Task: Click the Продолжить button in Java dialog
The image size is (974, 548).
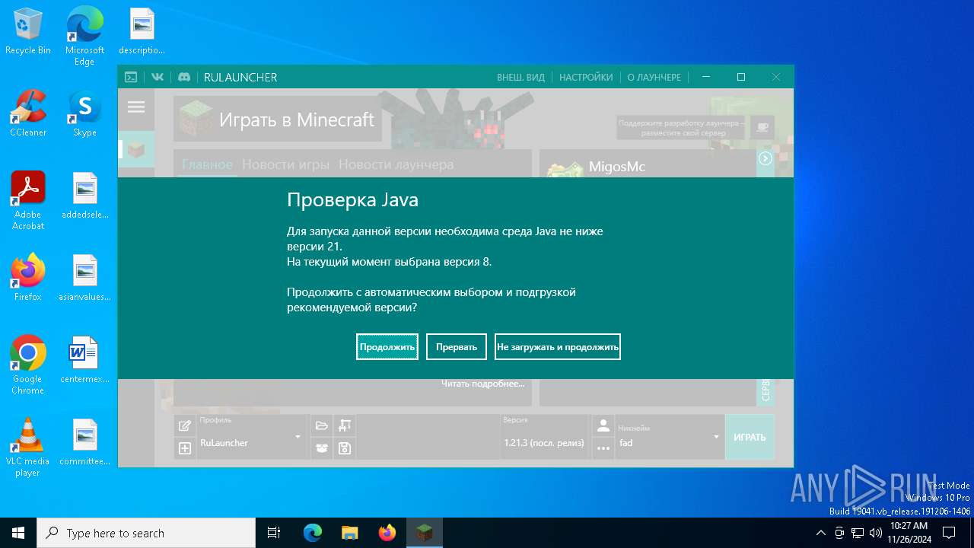Action: coord(387,347)
